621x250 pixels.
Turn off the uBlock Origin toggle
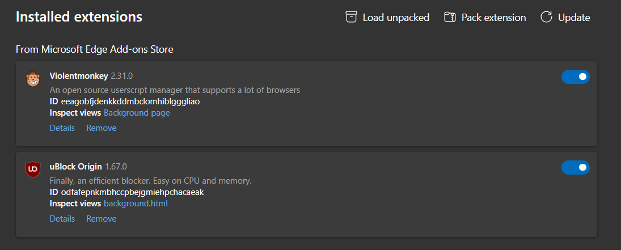click(x=575, y=168)
